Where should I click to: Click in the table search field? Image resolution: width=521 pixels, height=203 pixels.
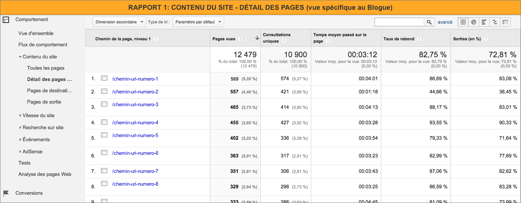(x=399, y=22)
